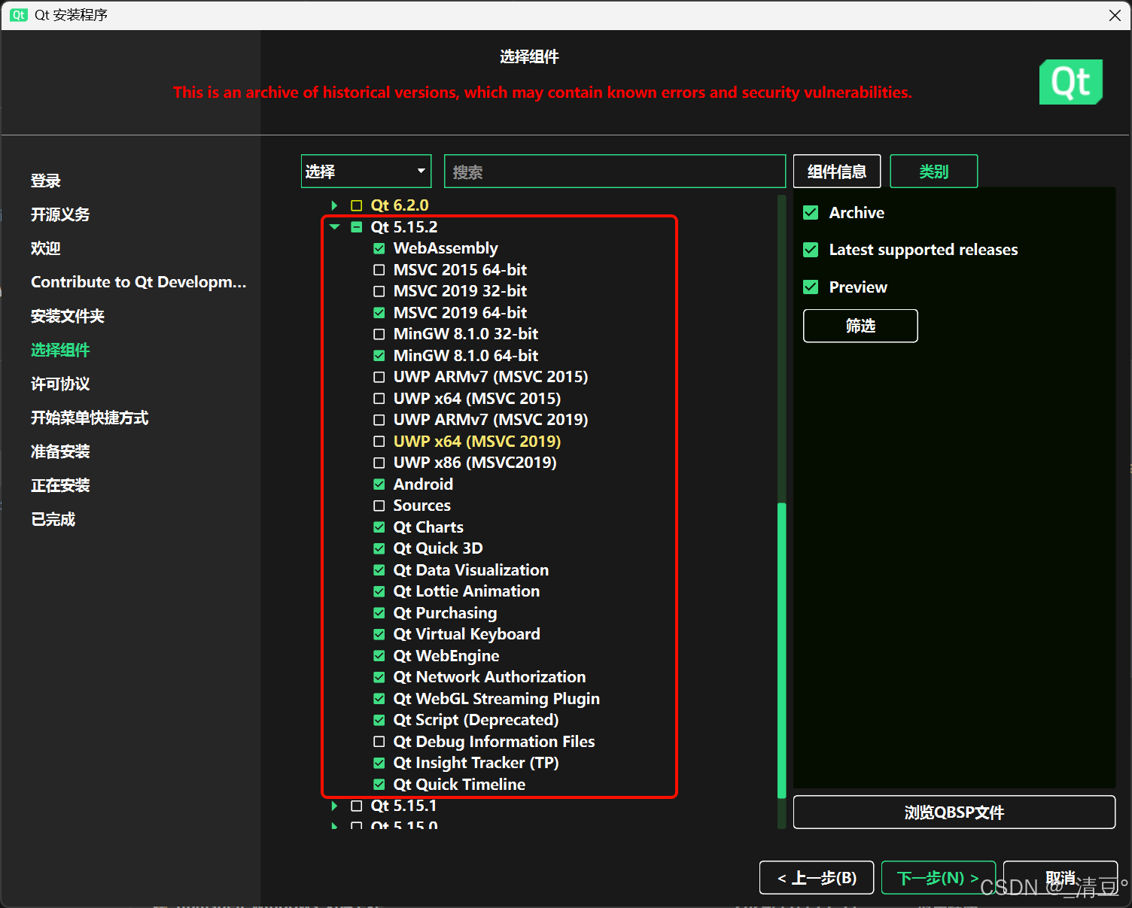This screenshot has width=1132, height=908.
Task: Select the 安装文件夹 step in sidebar
Action: (x=68, y=316)
